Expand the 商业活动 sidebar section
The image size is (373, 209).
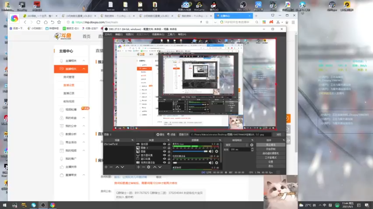[84, 142]
